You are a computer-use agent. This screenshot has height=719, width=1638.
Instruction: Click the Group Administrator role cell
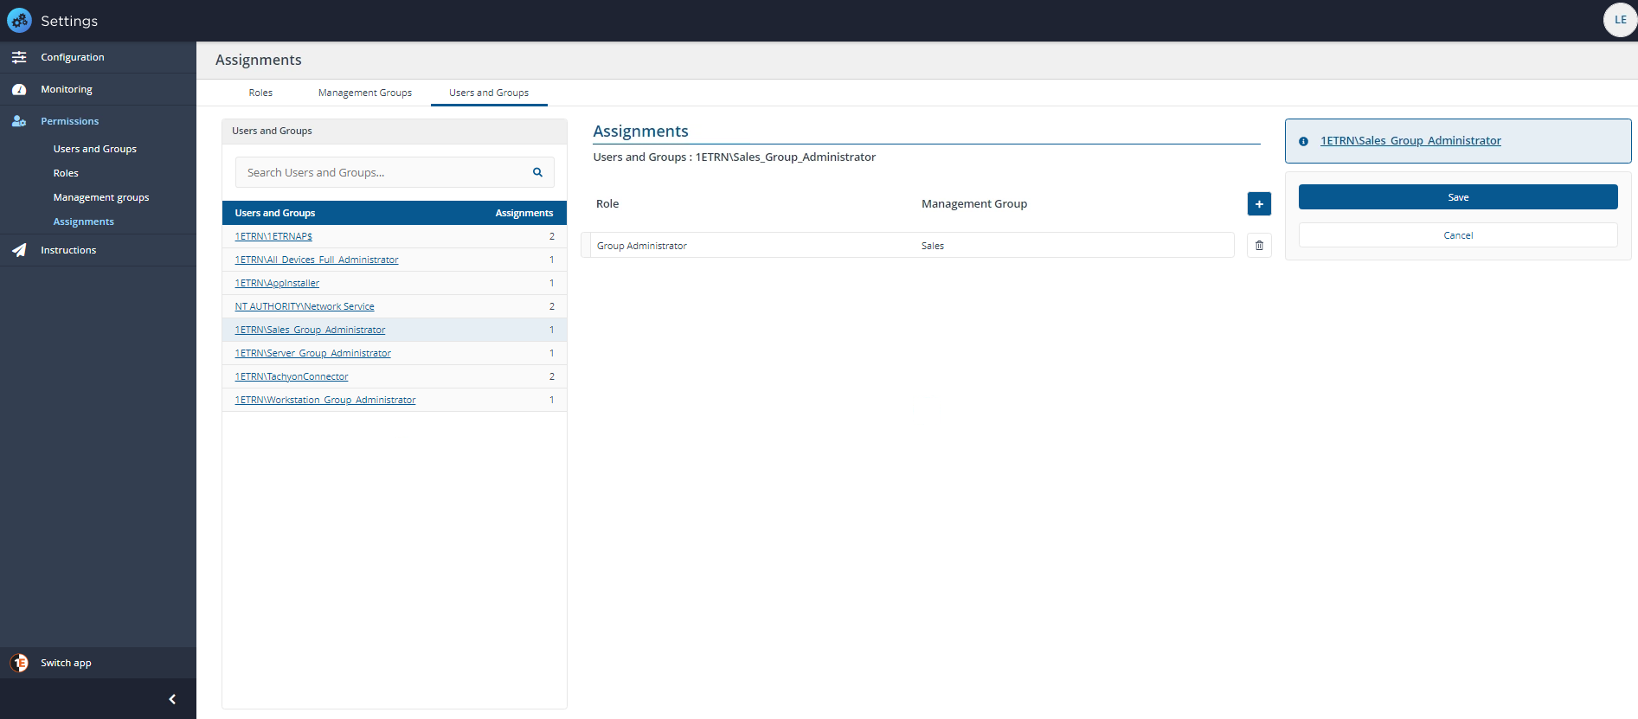coord(642,246)
